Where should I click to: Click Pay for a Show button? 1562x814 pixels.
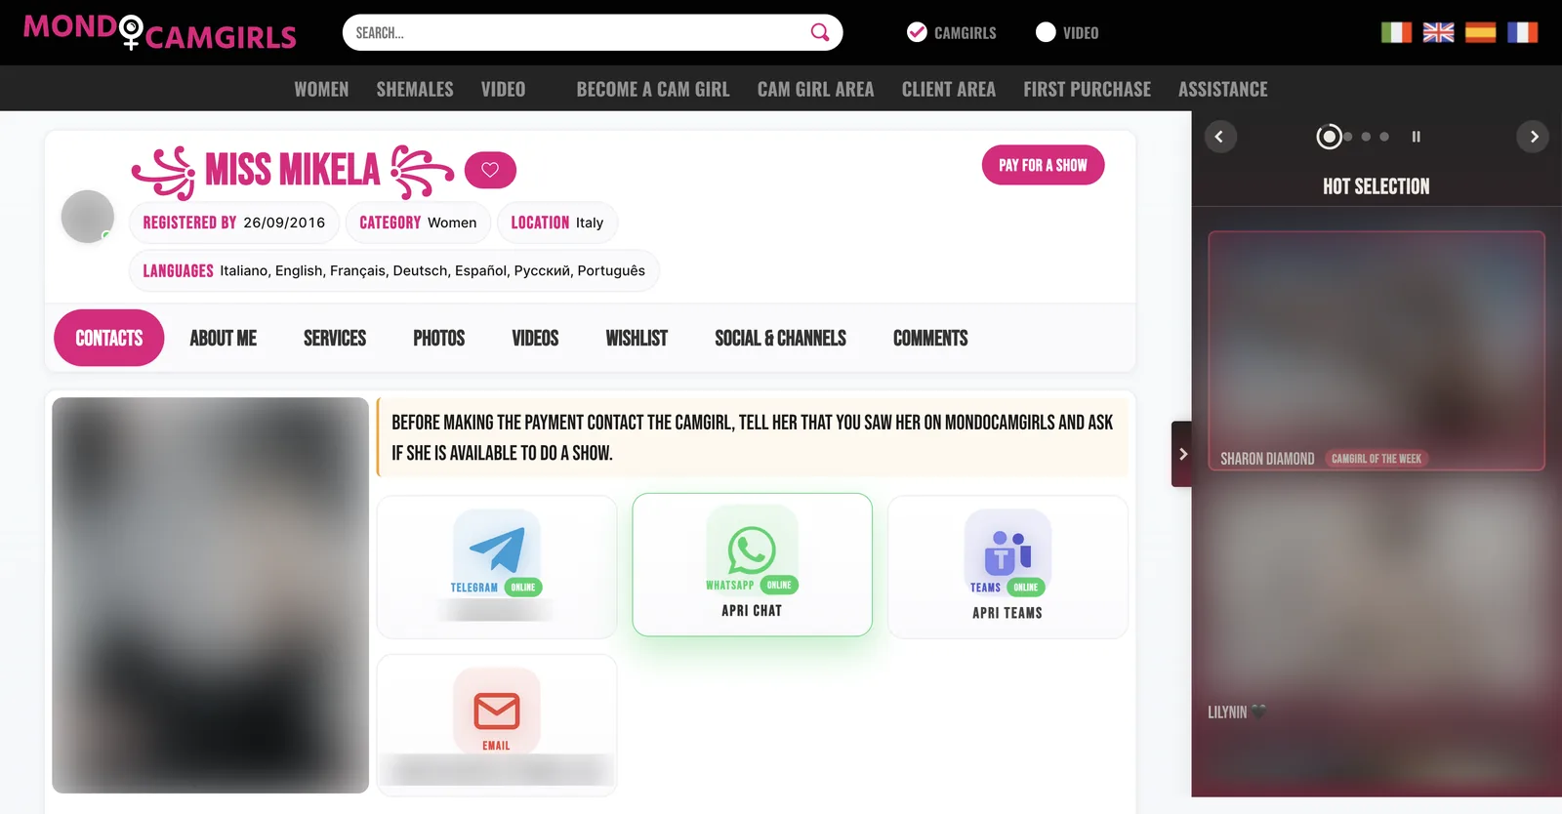[1043, 165]
